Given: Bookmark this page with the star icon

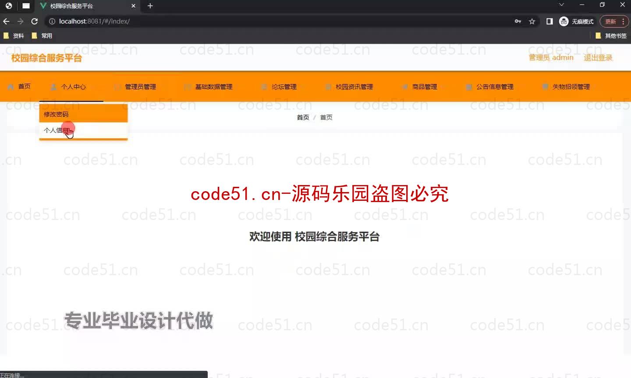Looking at the screenshot, I should [532, 21].
